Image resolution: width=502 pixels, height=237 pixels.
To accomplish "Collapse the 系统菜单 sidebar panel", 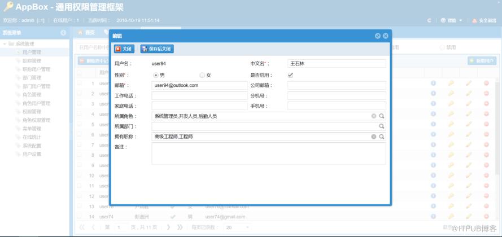I will 63,33.
